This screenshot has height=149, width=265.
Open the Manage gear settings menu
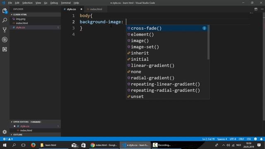pyautogui.click(x=5, y=132)
